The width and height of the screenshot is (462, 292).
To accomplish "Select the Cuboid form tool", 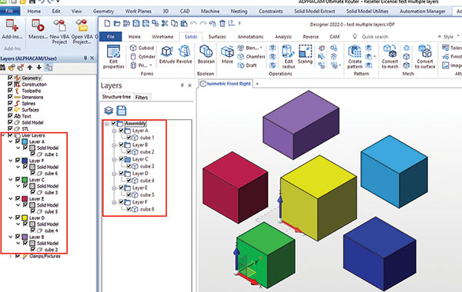I will [142, 48].
